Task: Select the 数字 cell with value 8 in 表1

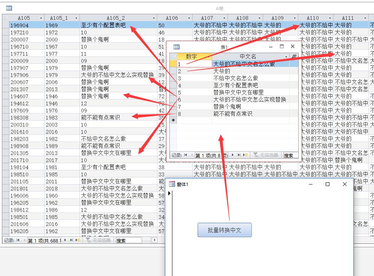Action: coord(194,114)
